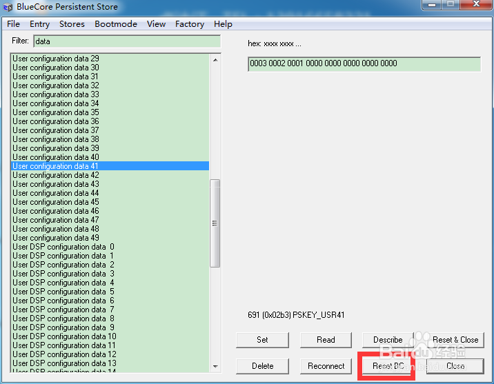494x384 pixels.
Task: Select 'User DSP configuration data 13'
Action: [110, 363]
